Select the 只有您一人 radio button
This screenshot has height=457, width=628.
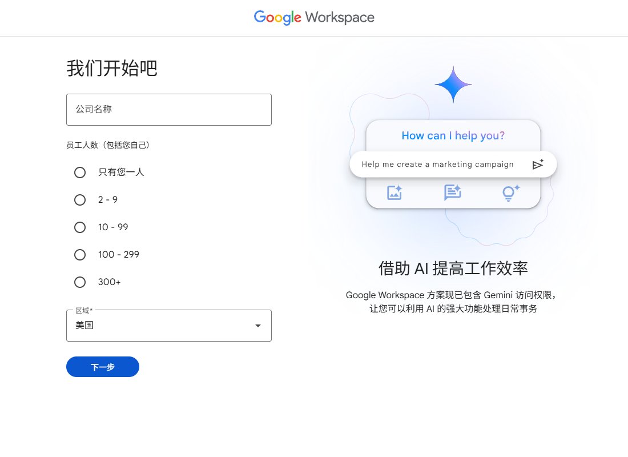80,173
